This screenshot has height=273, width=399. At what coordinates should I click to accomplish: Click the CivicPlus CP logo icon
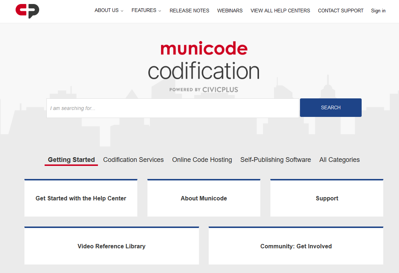click(27, 11)
